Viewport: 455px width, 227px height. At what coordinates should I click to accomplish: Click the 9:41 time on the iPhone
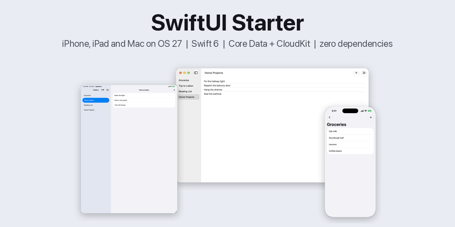coord(334,111)
